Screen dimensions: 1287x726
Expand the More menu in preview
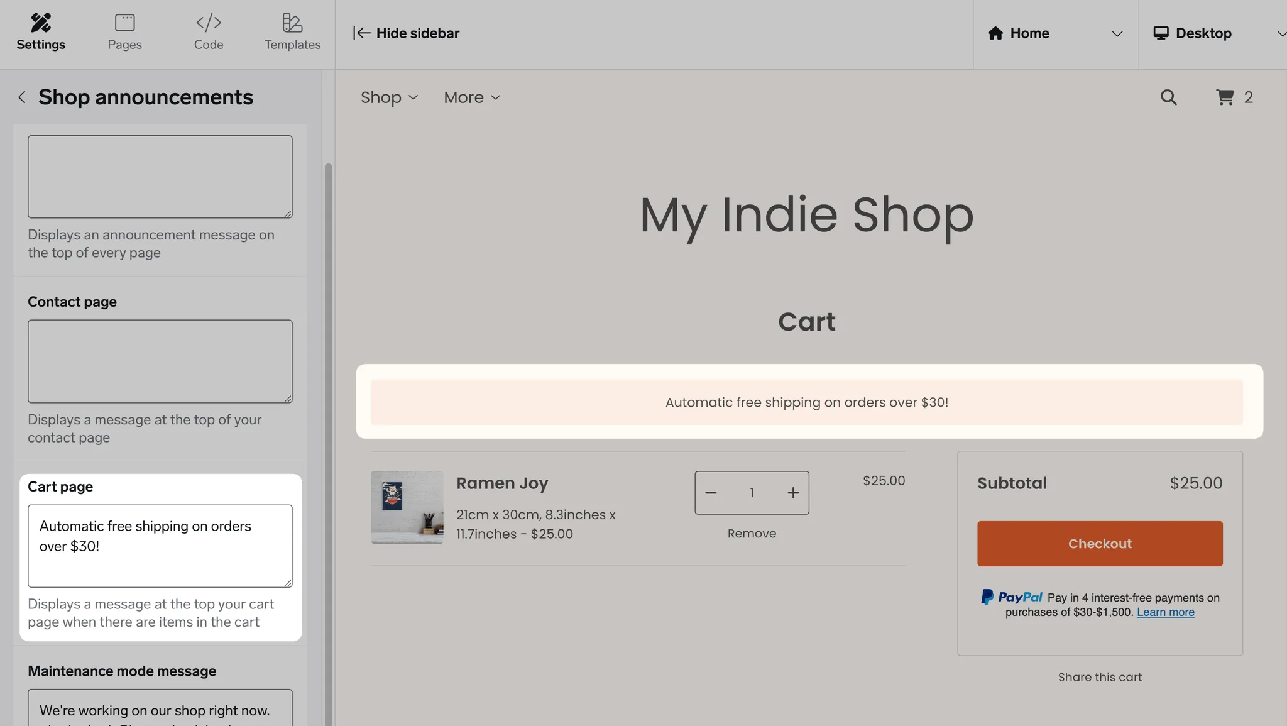[x=472, y=97]
